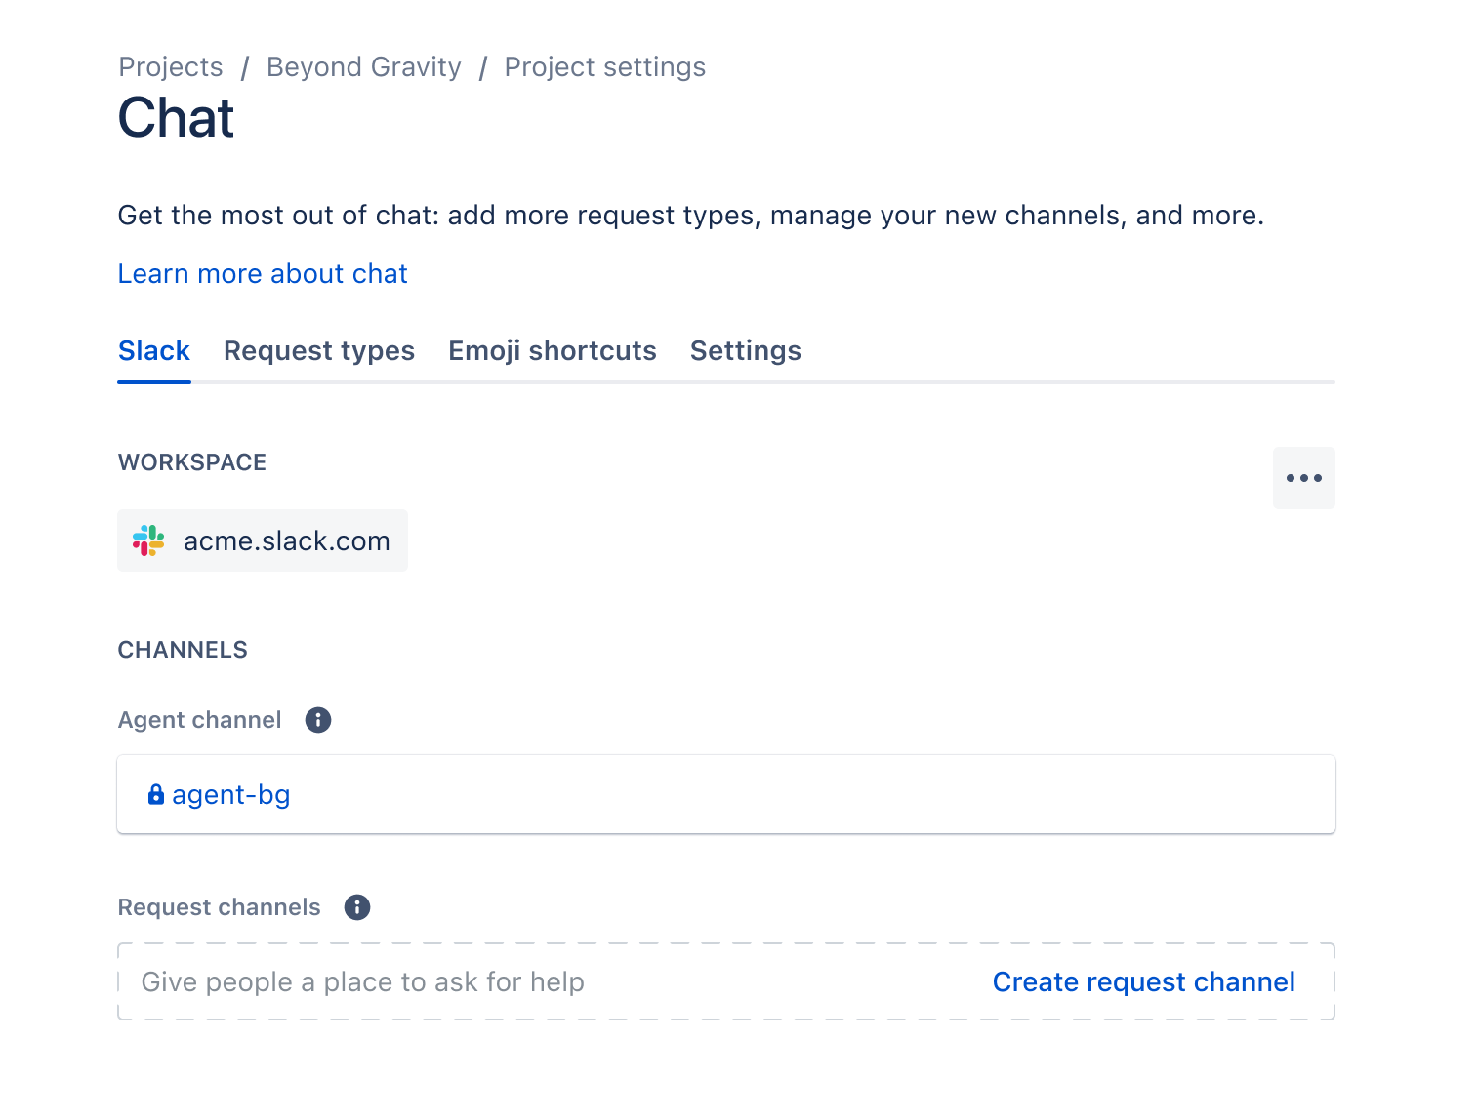Open the agent-bg channel link
This screenshot has height=1120, width=1478.
[230, 795]
